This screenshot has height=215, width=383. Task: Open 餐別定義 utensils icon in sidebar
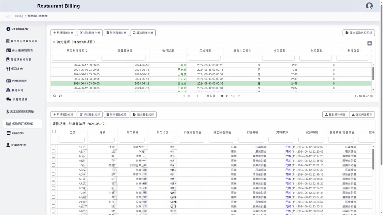click(x=8, y=69)
